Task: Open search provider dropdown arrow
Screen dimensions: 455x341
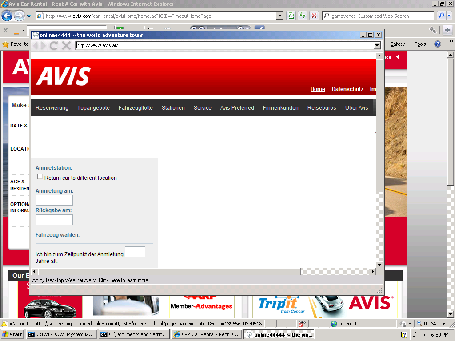Action: [x=449, y=16]
